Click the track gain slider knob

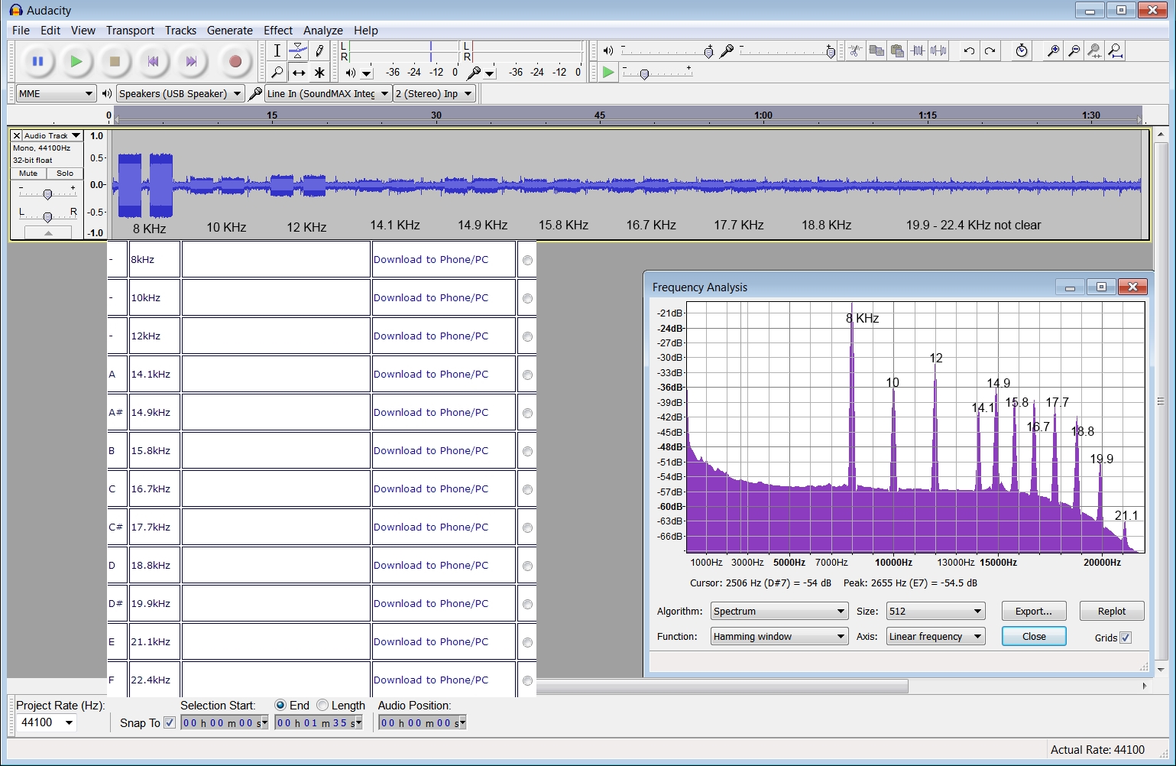[x=47, y=194]
